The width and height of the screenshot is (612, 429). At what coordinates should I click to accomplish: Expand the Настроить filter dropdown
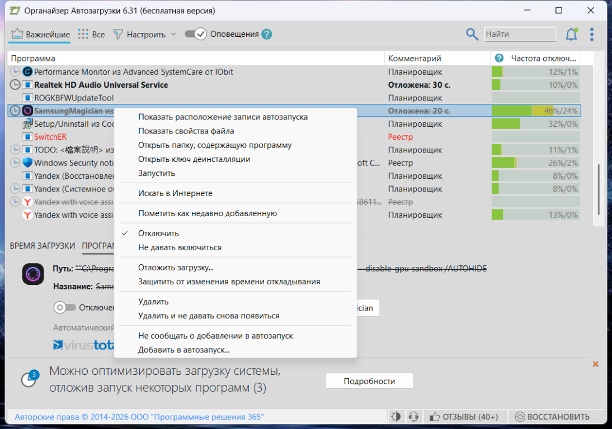tap(173, 34)
